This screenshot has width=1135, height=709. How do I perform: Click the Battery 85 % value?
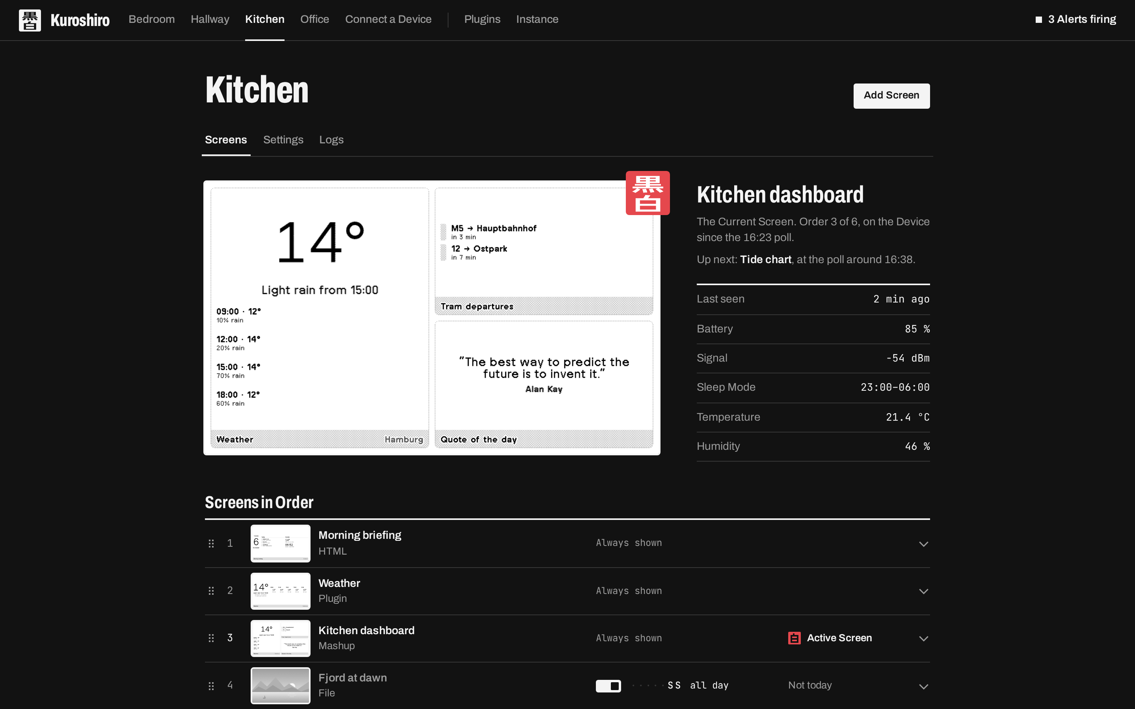coord(917,329)
